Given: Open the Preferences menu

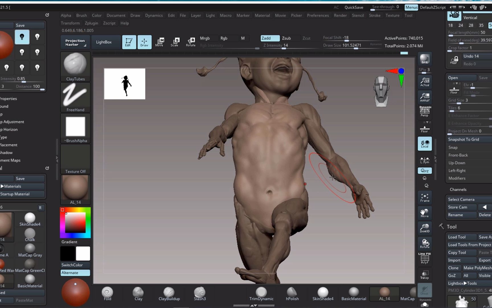Looking at the screenshot, I should point(318,15).
